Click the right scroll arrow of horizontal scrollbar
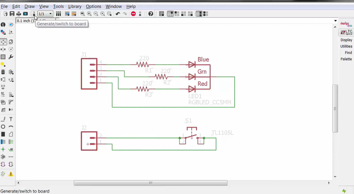The width and height of the screenshot is (354, 194). pos(329,183)
